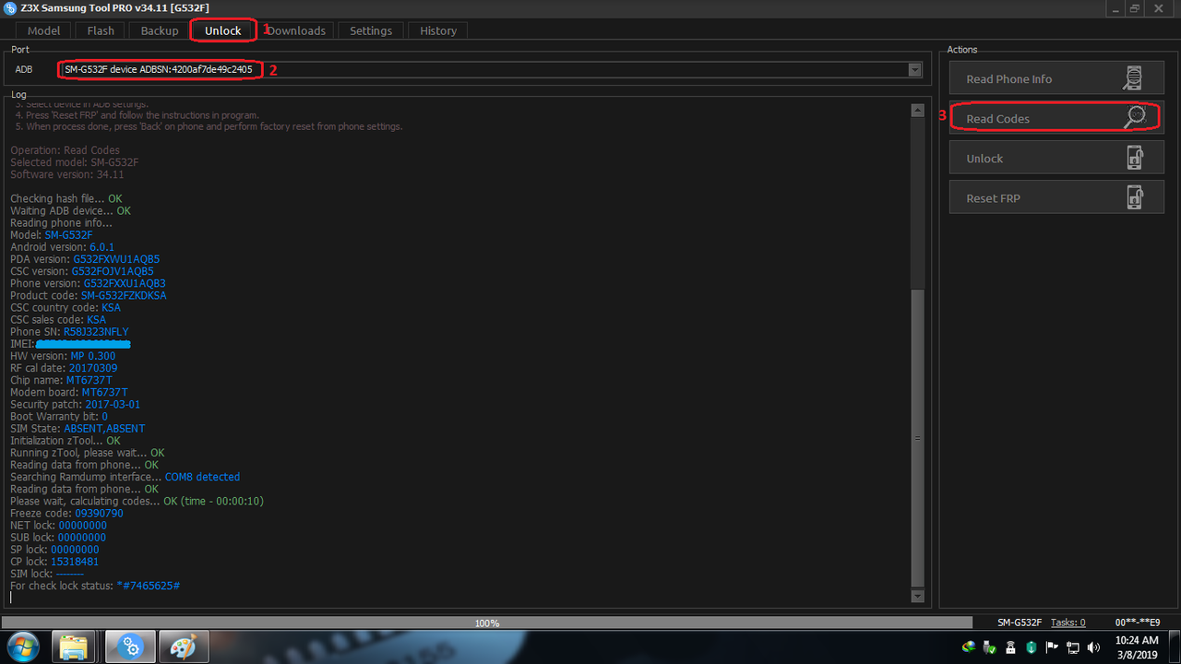Viewport: 1181px width, 664px height.
Task: Click the network connection tray icon
Action: tap(1073, 647)
